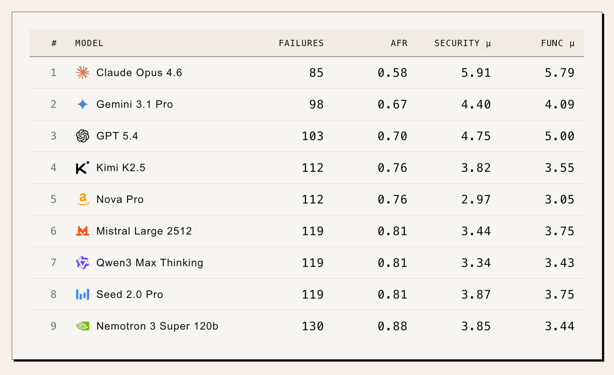Image resolution: width=614 pixels, height=375 pixels.
Task: Click the Nova Pro Amazon logo
Action: point(83,199)
